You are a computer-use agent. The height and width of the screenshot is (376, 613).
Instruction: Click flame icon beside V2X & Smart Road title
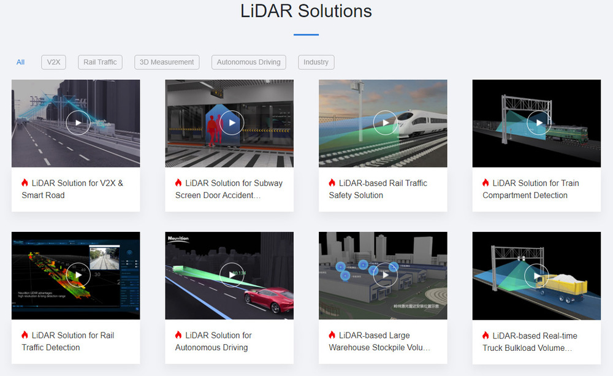tap(24, 183)
